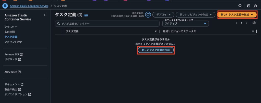
Task: Select タスク定義 in sidebar
Action: [11, 37]
